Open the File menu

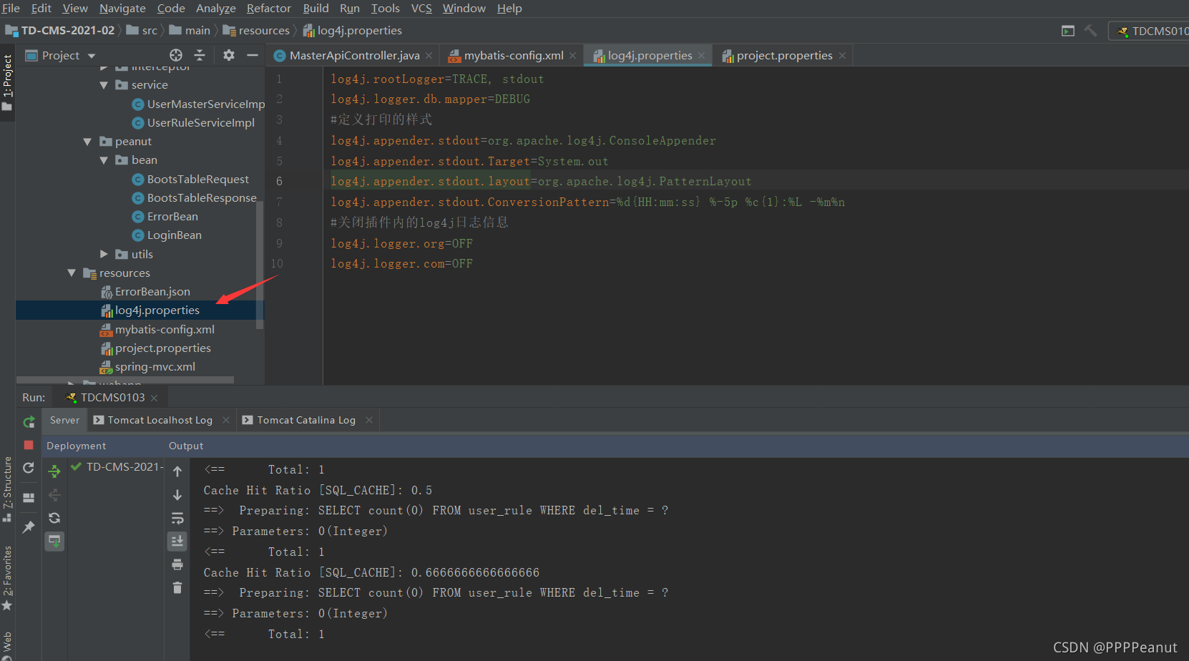(11, 8)
